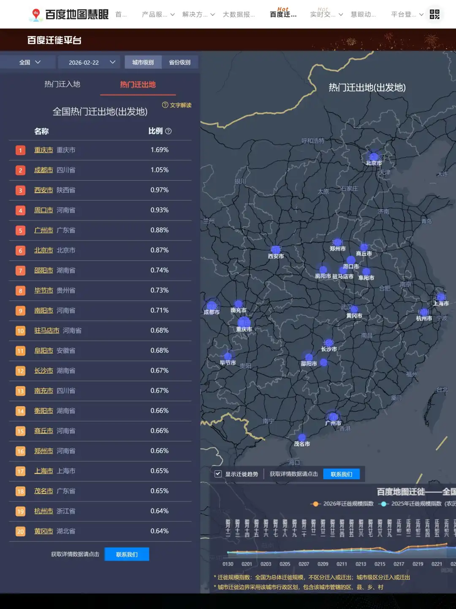This screenshot has width=456, height=609.
Task: Click the 商丘市 marker on the map
Action: (364, 247)
